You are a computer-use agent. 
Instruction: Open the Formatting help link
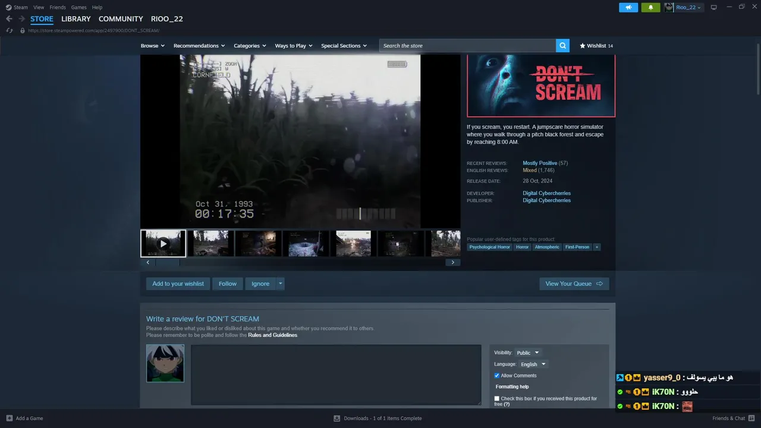(512, 387)
